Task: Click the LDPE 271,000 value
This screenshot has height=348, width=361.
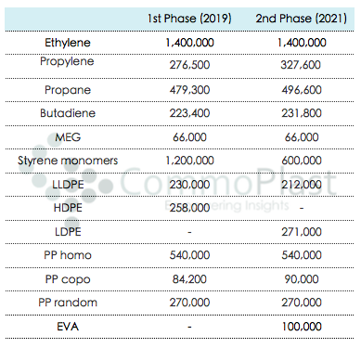Action: click(302, 232)
